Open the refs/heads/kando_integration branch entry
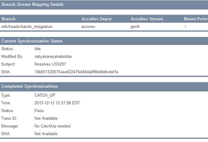 pos(27,27)
